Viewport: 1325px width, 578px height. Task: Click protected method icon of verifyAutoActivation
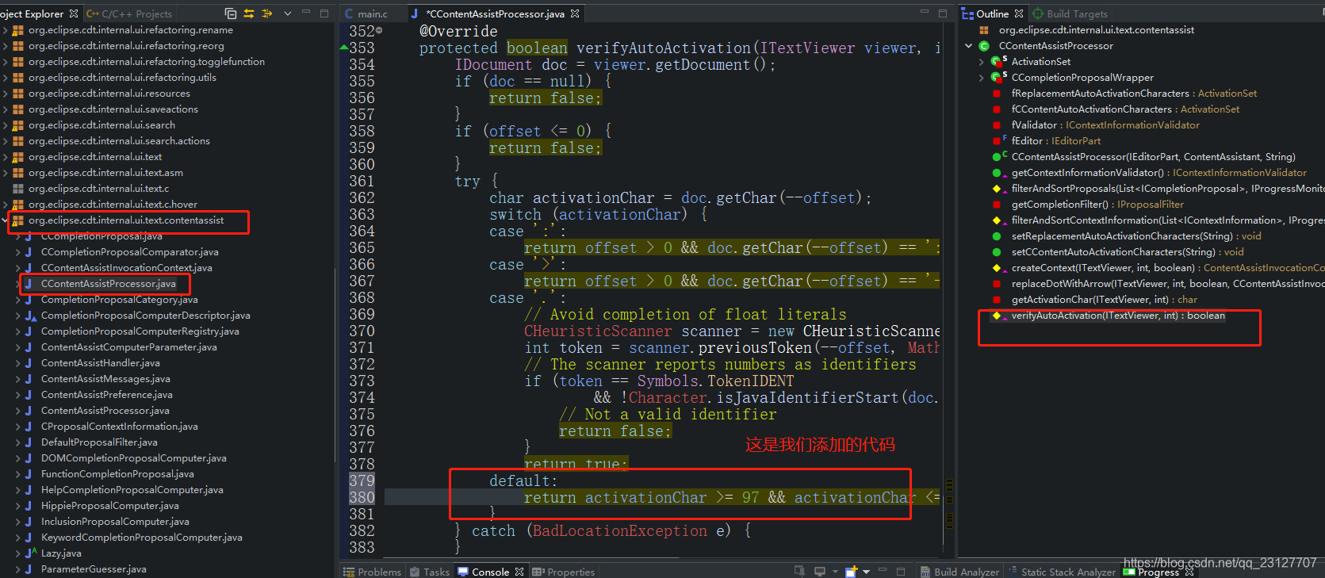tap(997, 316)
